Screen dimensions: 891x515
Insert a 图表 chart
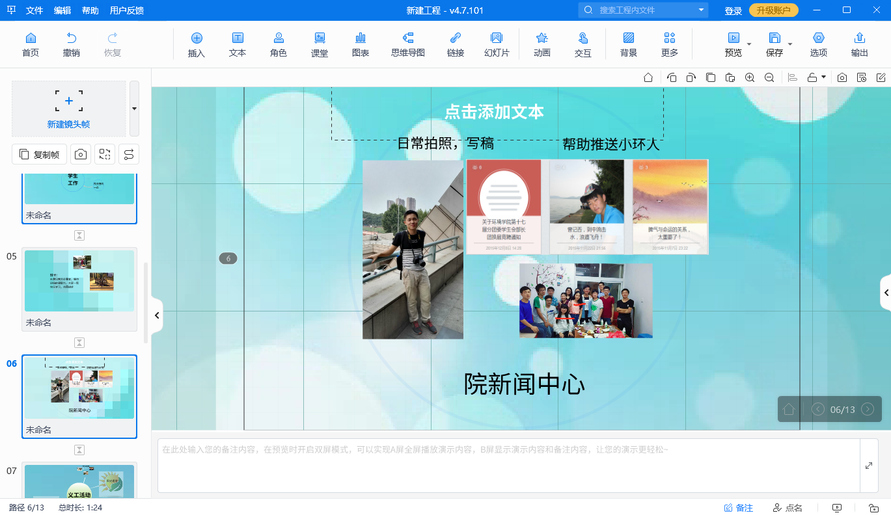pyautogui.click(x=361, y=44)
